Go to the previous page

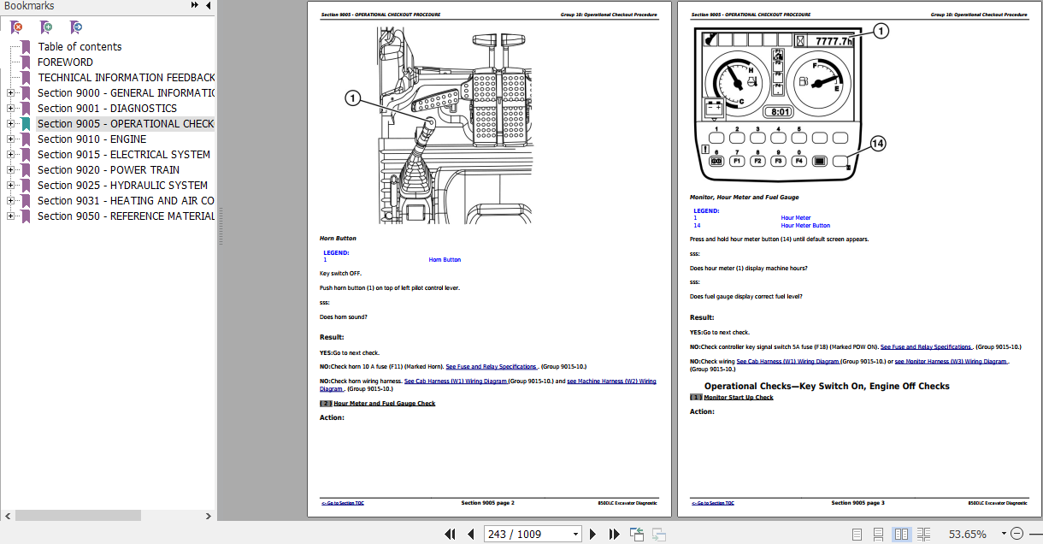click(x=470, y=535)
